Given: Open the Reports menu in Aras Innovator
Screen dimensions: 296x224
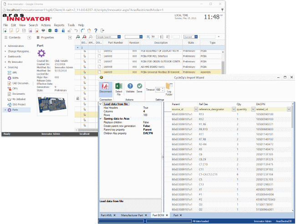Looking at the screenshot, I should tap(59, 25).
